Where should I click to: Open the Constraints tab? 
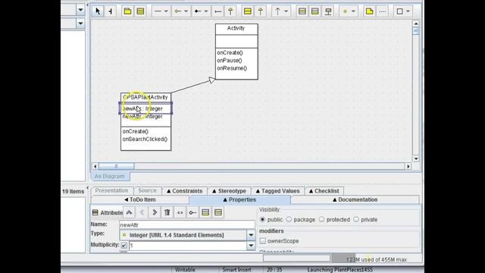(185, 191)
